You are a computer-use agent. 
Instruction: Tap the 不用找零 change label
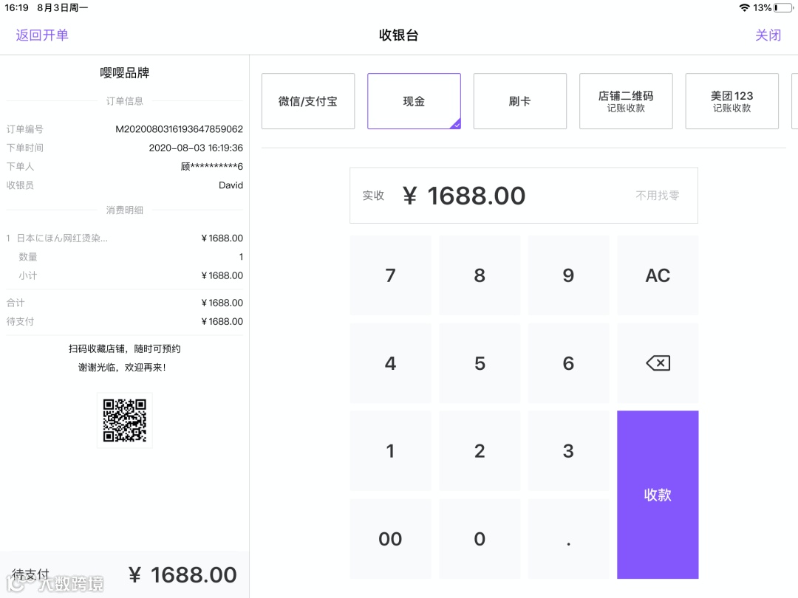coord(658,195)
